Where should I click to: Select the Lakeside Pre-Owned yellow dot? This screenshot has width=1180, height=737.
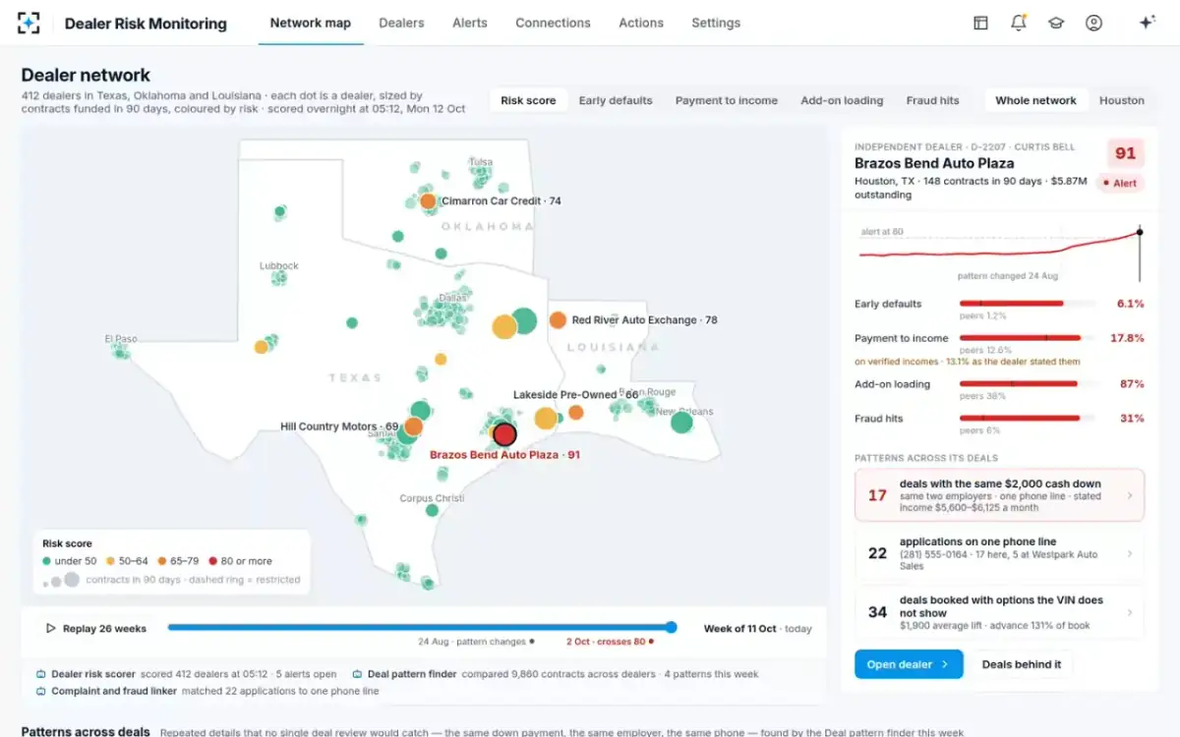(546, 419)
